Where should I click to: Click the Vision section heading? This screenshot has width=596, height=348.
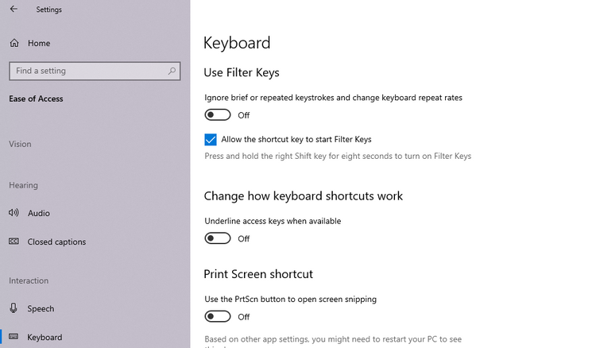tap(20, 144)
